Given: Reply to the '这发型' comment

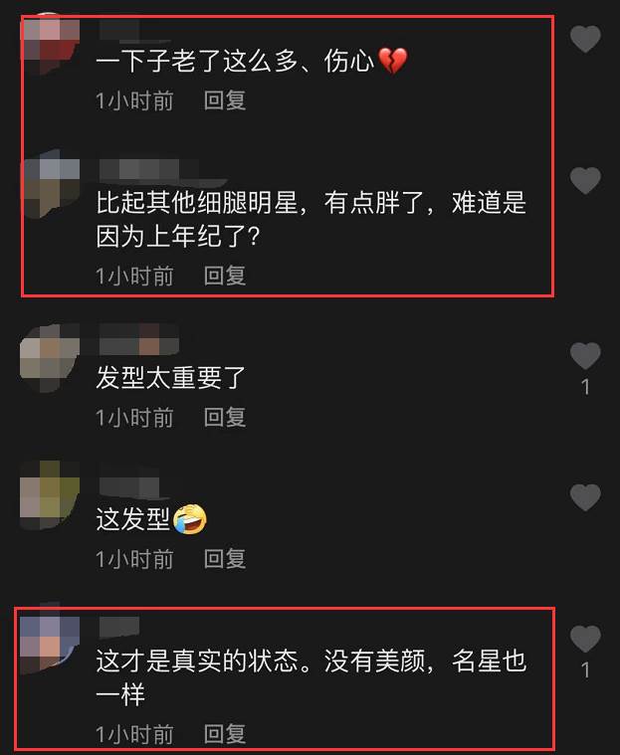Looking at the screenshot, I should click(x=225, y=559).
